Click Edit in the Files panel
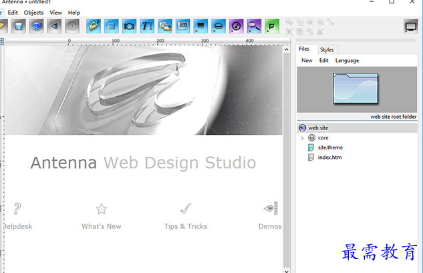Screen dimensions: 423x273 click(323, 60)
